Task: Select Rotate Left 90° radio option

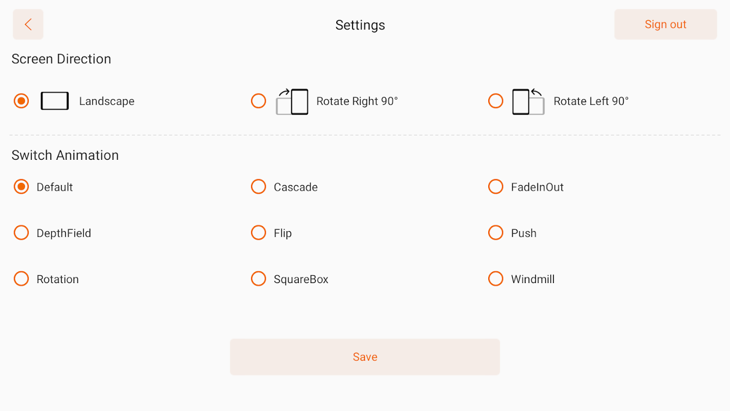Action: point(495,101)
